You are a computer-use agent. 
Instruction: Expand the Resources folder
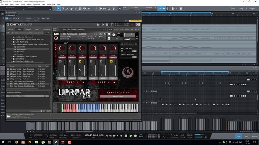(x=13, y=52)
